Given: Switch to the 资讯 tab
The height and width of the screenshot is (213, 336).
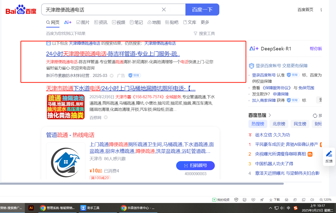Looking at the screenshot, I should click(x=101, y=22).
